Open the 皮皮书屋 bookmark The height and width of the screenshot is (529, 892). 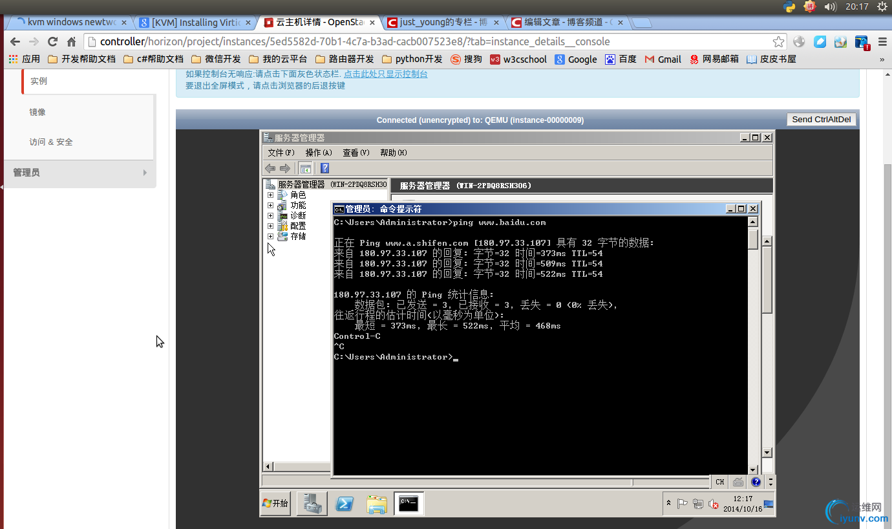click(771, 59)
